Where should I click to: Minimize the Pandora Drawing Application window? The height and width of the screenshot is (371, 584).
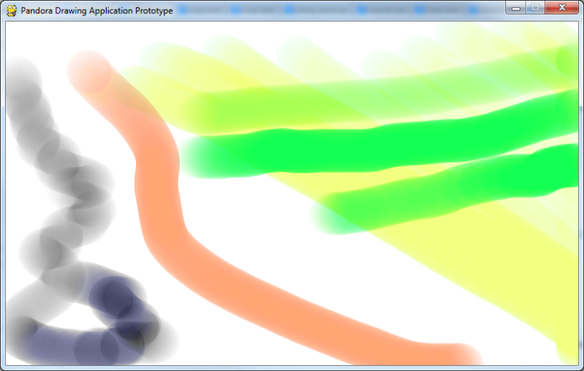pos(516,7)
